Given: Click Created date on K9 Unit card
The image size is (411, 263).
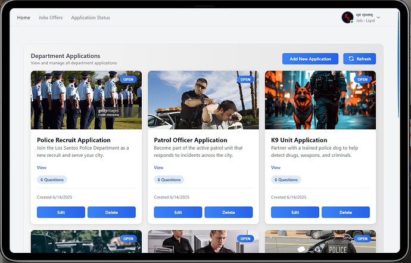Looking at the screenshot, I should tap(288, 197).
